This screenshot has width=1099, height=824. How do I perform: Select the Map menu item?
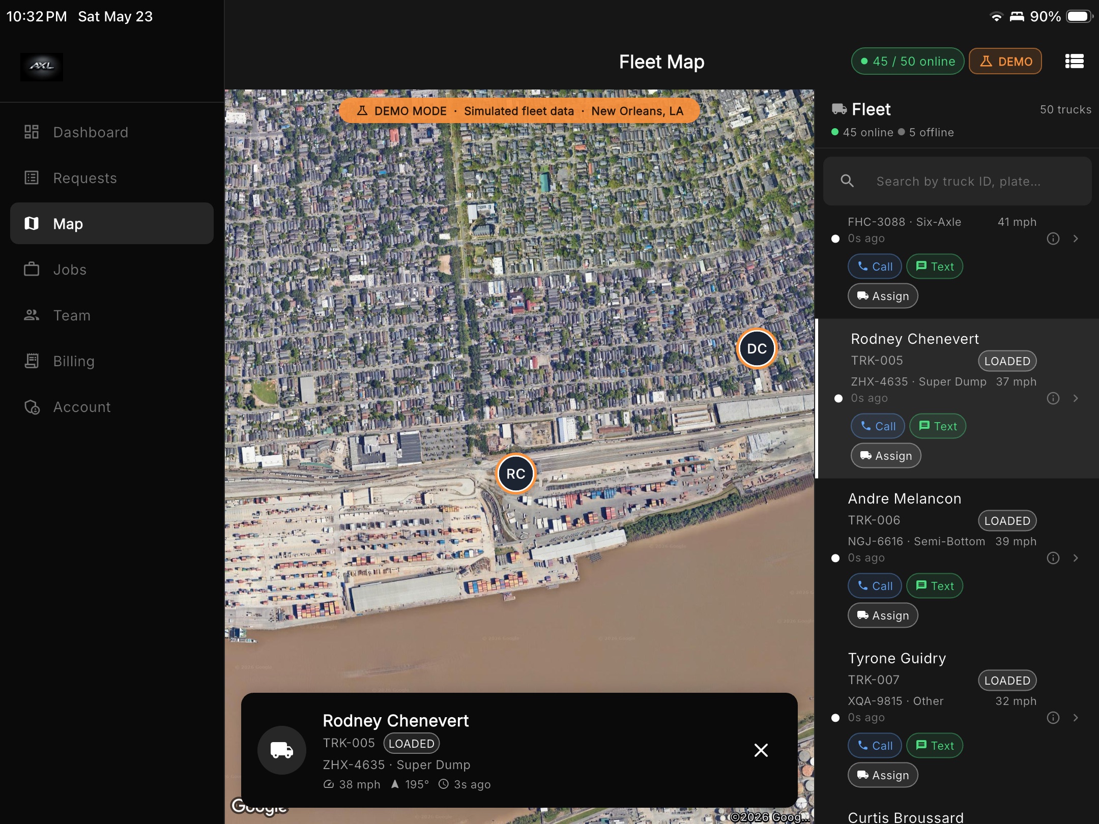click(111, 224)
